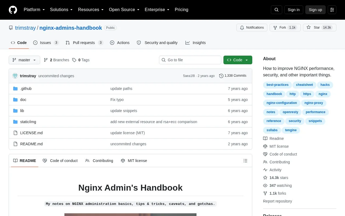This screenshot has height=216, width=345.
Task: Open the 347 watching link
Action: (x=277, y=185)
